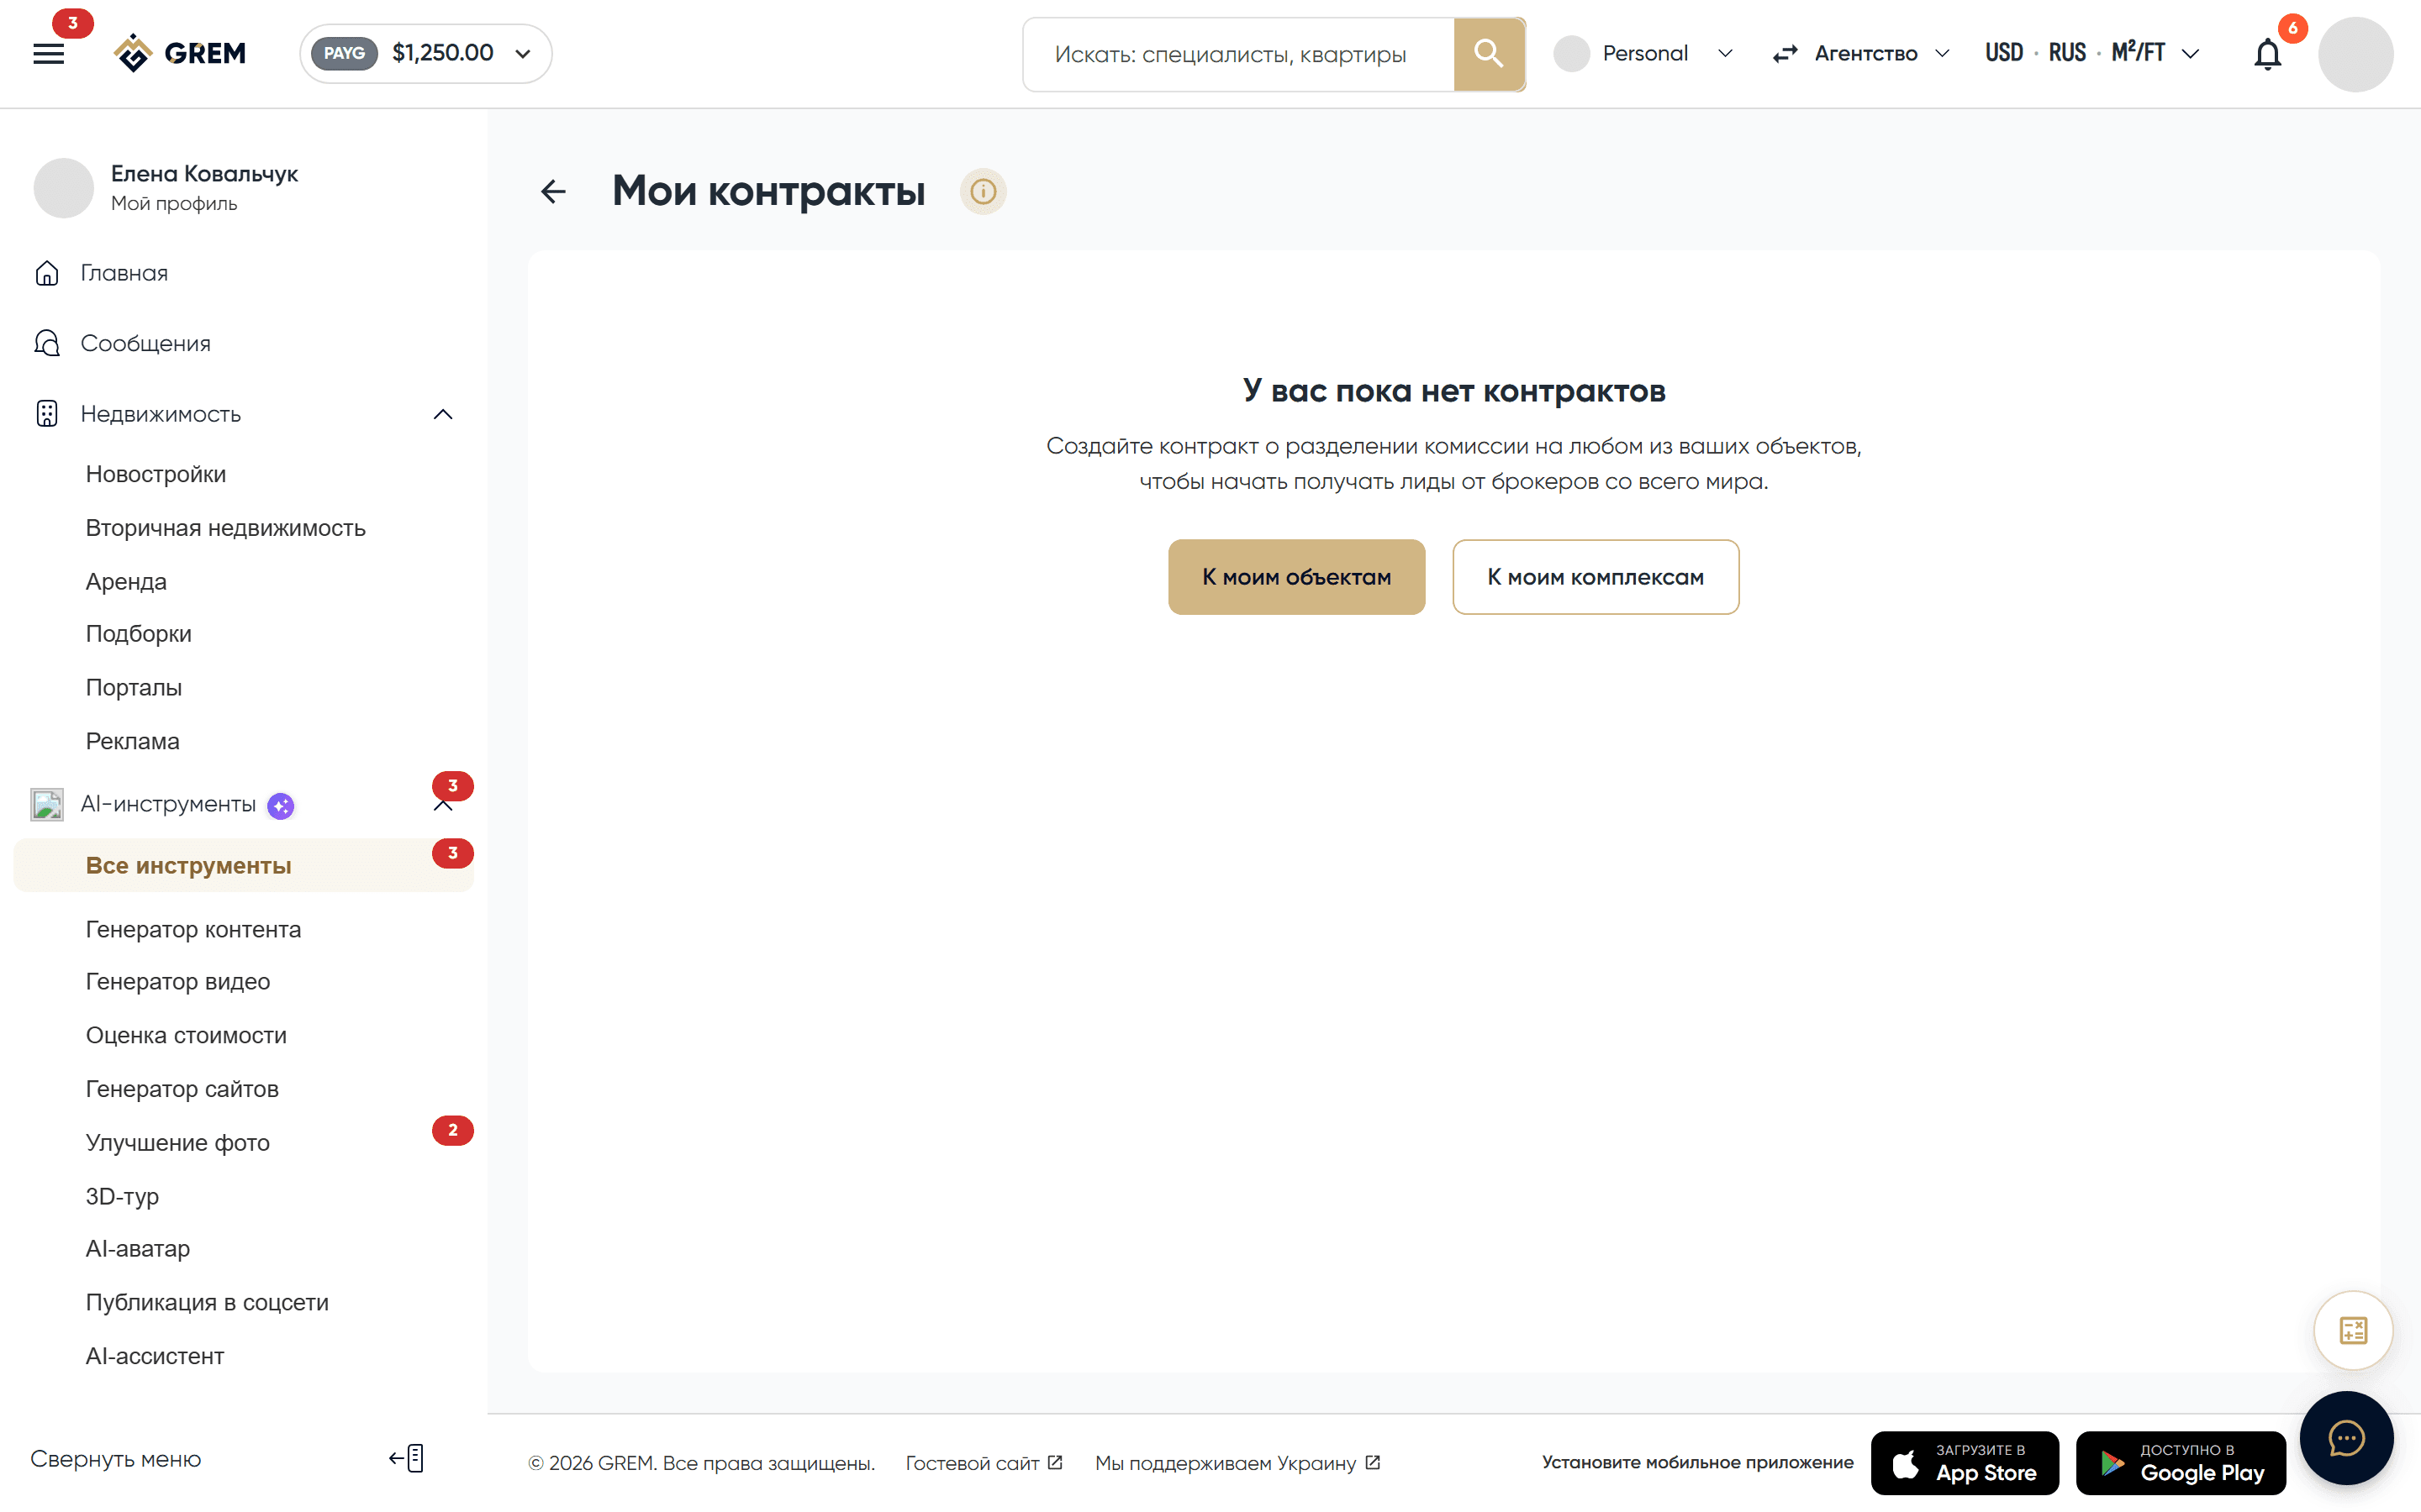Click the Главная home icon
This screenshot has width=2421, height=1512.
(47, 273)
